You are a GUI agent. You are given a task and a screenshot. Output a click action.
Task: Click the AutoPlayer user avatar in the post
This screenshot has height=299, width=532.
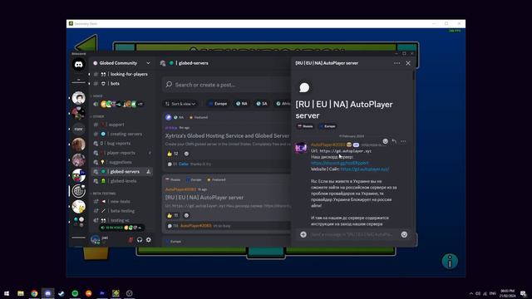[301, 148]
